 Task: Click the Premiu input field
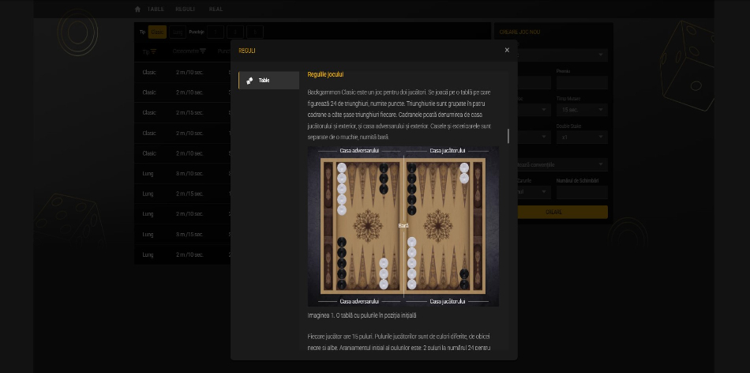click(x=581, y=82)
